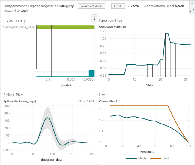
Task: Click the Observations Used 8,826 value
Action: [179, 6]
